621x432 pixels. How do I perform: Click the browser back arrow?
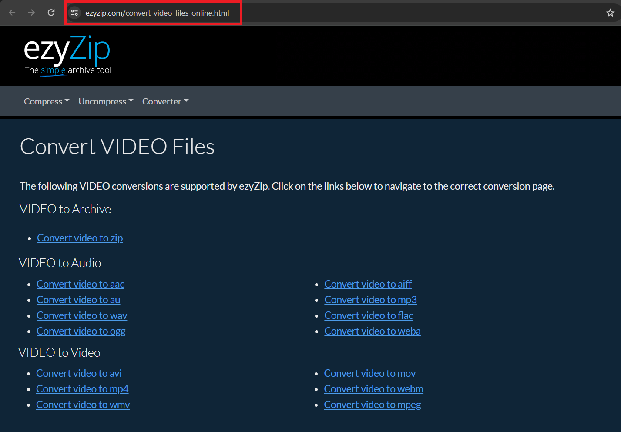(x=12, y=13)
